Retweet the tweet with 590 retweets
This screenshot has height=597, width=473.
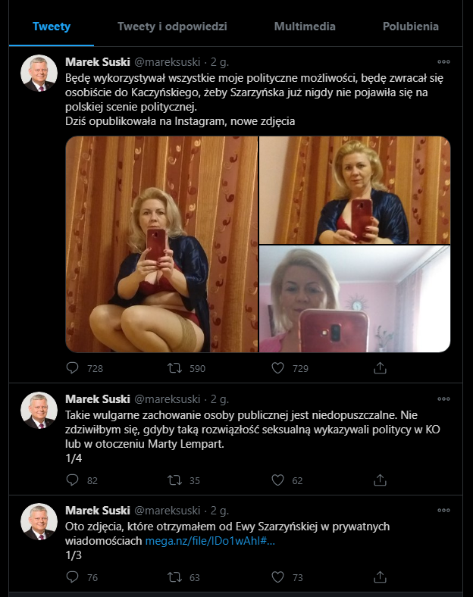[175, 368]
